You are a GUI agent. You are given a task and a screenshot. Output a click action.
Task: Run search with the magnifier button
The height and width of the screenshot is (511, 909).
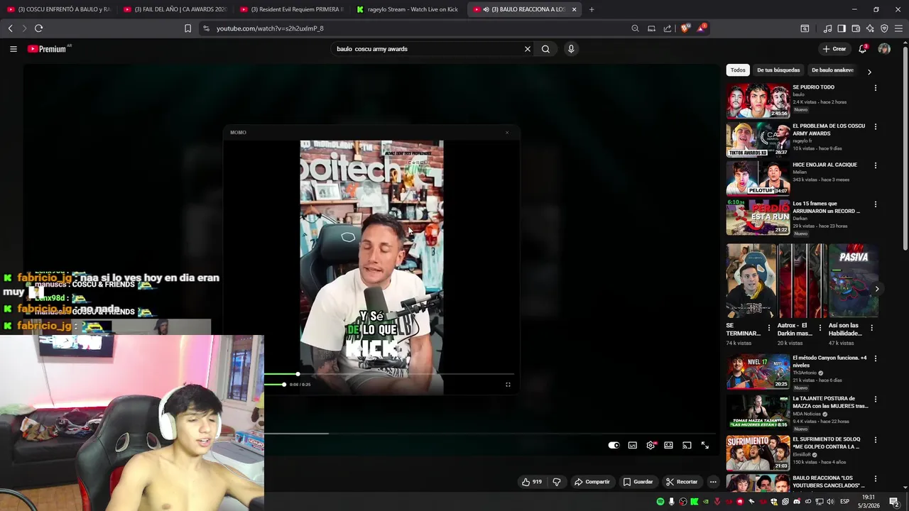(x=545, y=49)
